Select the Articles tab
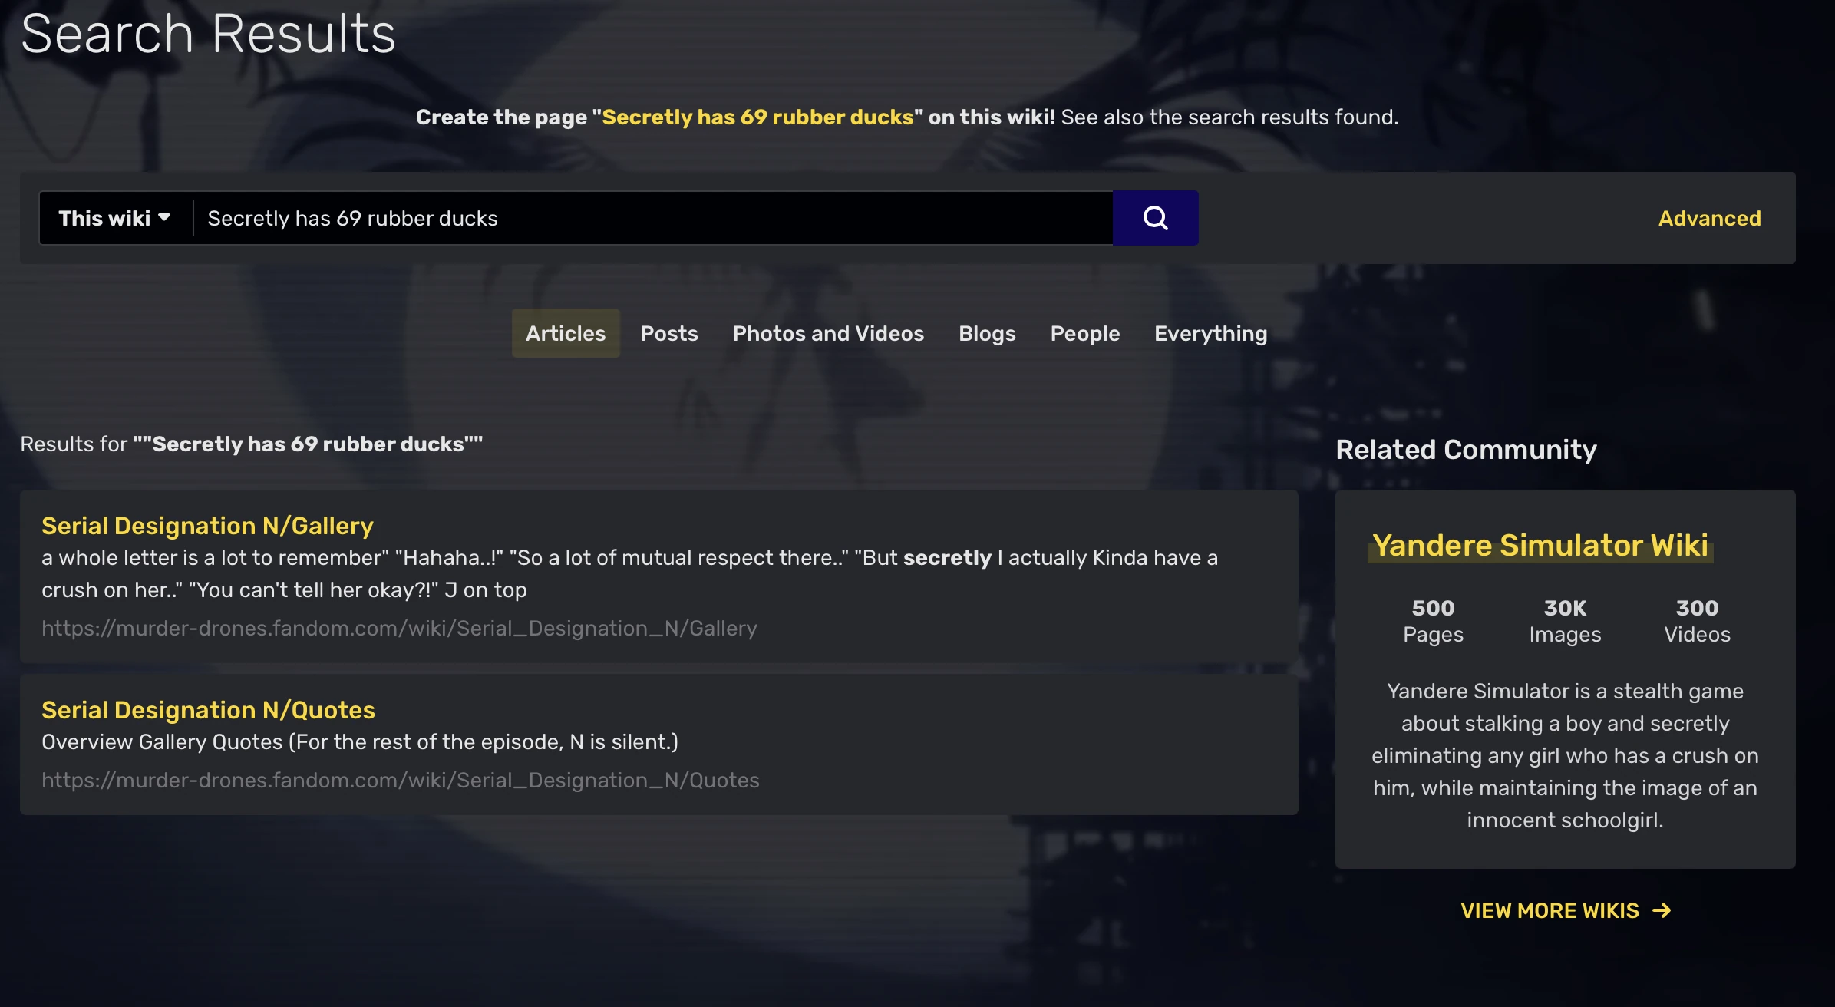 pos(565,333)
